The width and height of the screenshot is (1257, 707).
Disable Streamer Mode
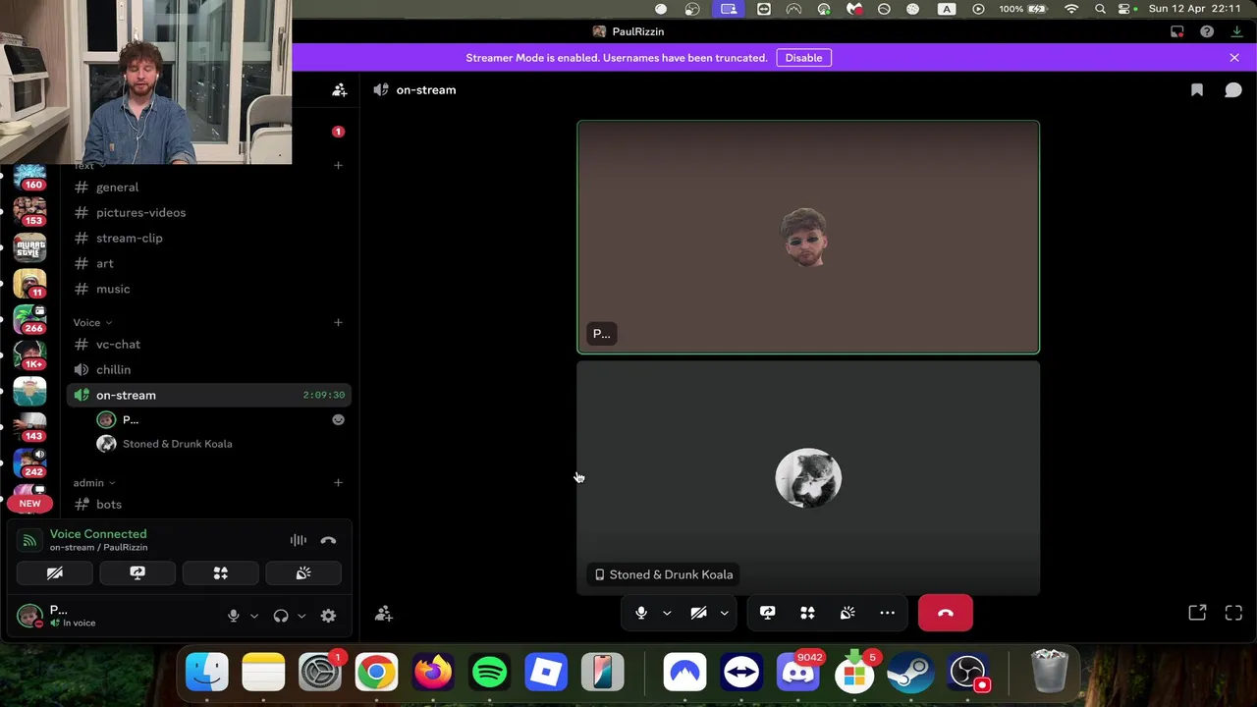coord(803,58)
